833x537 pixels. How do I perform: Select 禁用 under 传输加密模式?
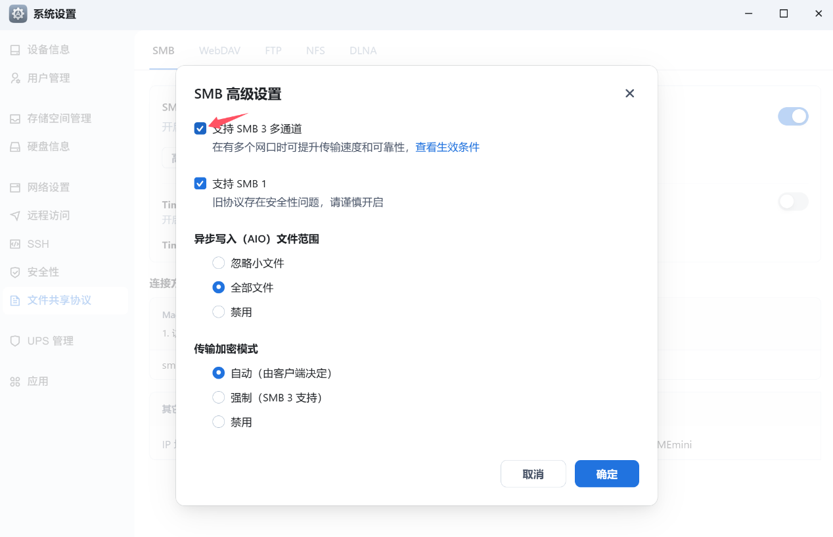pyautogui.click(x=219, y=422)
